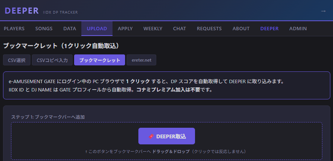Click the ステップ 1: ブックマークバーへ追加 label

coord(48,117)
